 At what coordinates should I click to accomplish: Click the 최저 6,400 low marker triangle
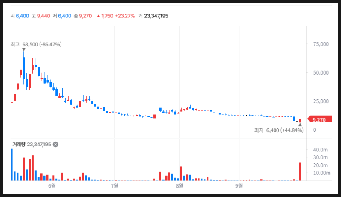point(300,125)
